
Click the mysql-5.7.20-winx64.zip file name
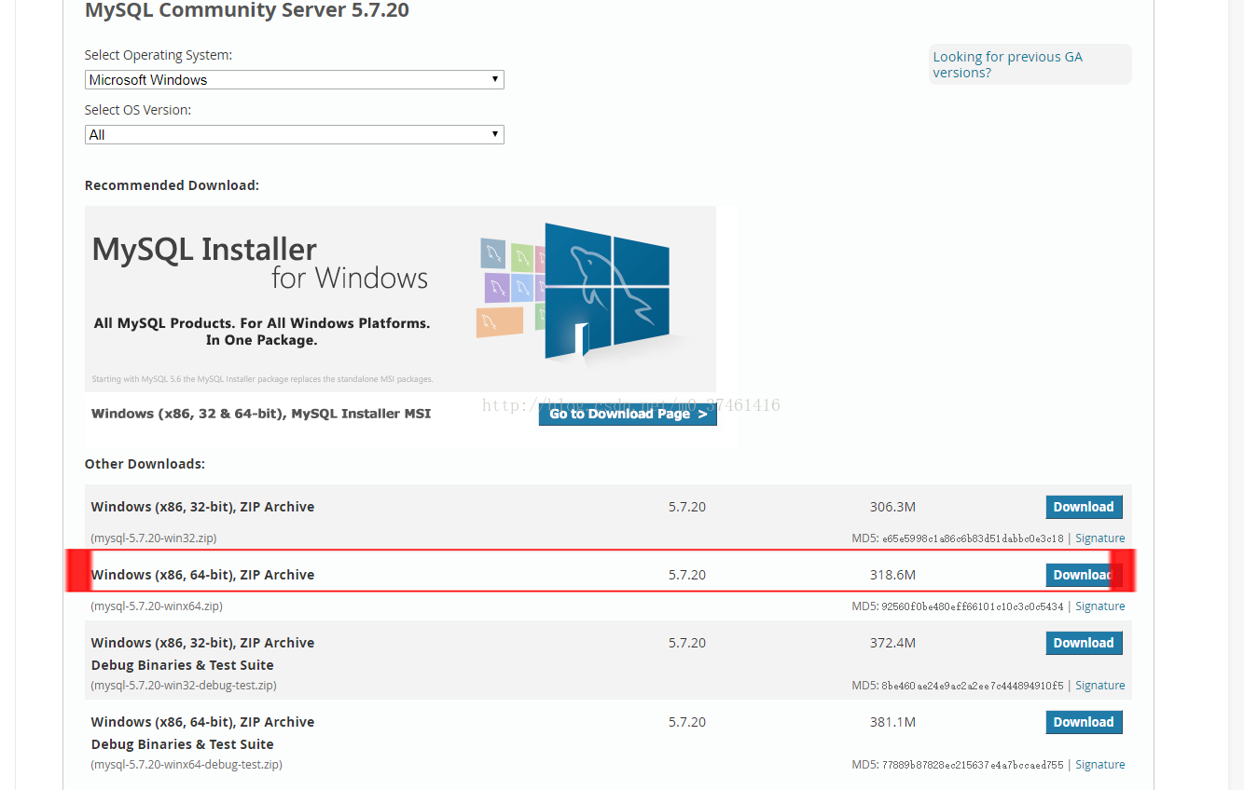pos(154,606)
